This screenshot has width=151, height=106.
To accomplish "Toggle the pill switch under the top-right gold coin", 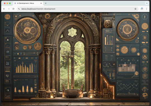I will (x=145, y=31).
